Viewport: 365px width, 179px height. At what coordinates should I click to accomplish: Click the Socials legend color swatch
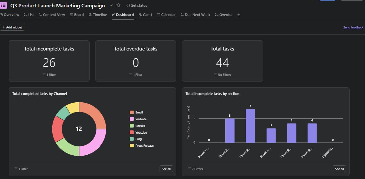tap(132, 126)
